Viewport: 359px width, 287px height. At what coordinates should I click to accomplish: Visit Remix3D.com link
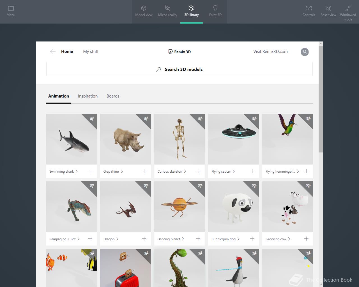pos(270,52)
